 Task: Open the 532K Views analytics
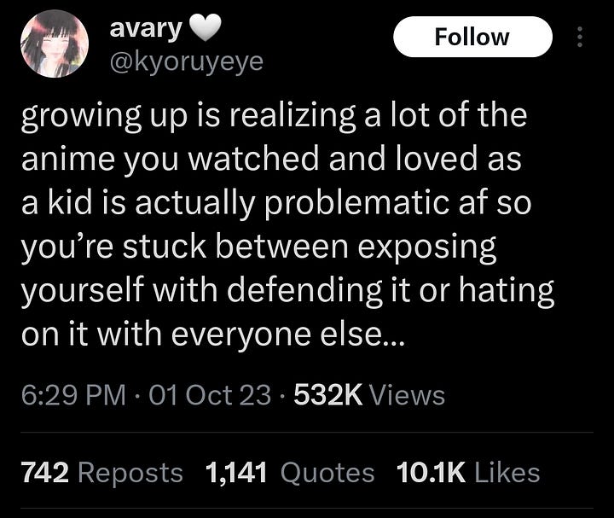(369, 394)
